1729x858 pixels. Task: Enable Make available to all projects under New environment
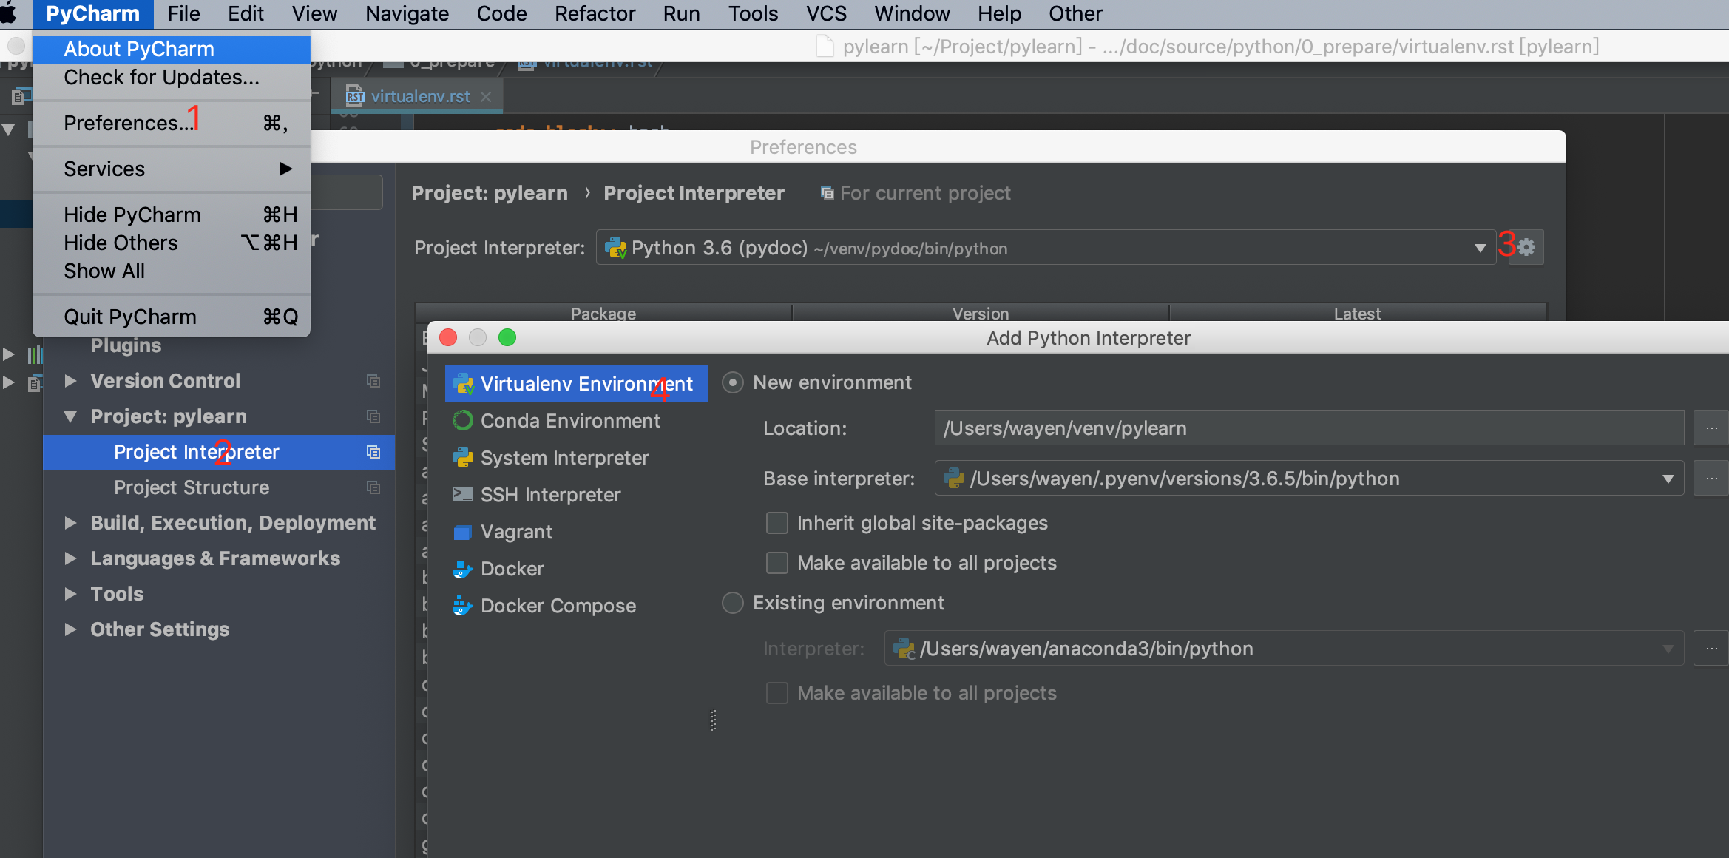pos(777,563)
